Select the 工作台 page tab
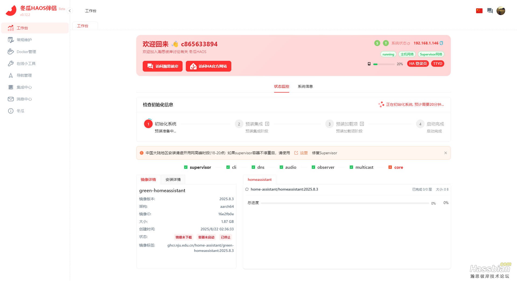517x281 pixels. (85, 26)
